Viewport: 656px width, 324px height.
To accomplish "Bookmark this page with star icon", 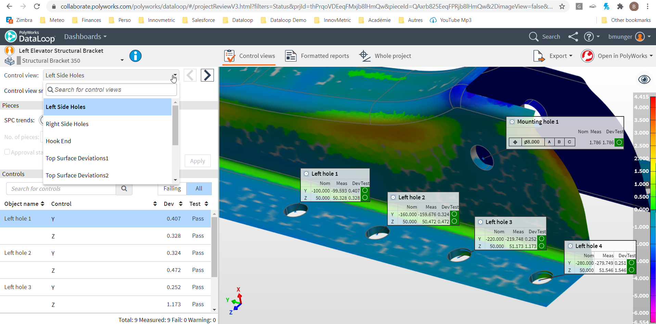I will tap(562, 7).
